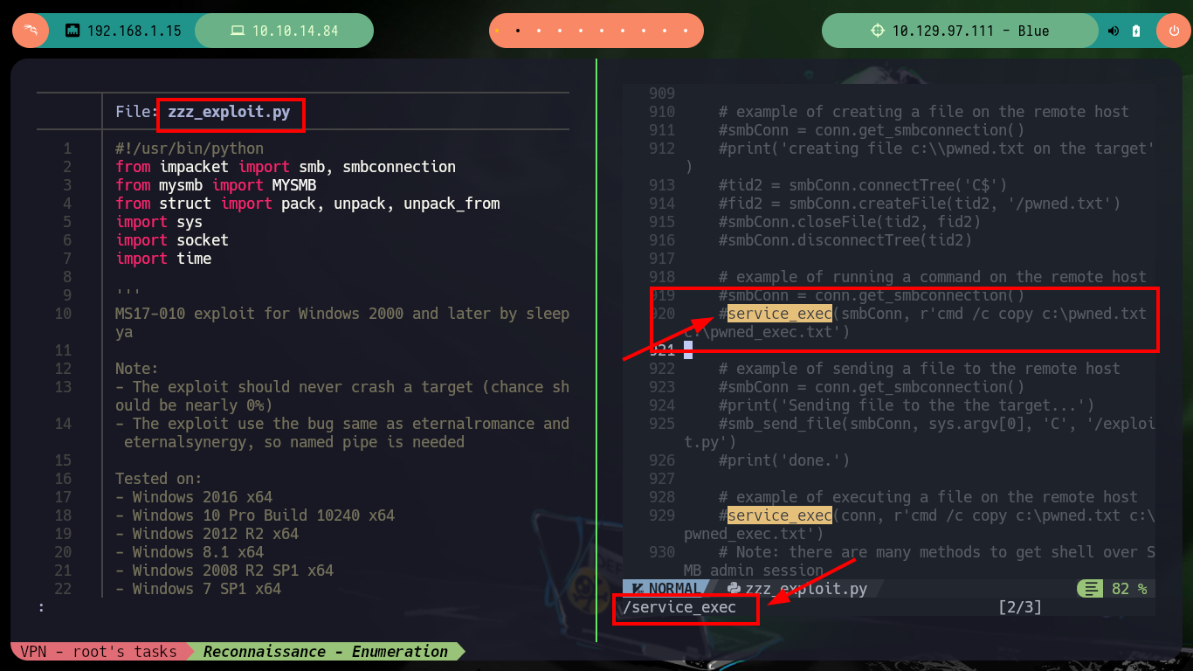Click highlighted service_exec on line 929
The image size is (1193, 671).
780,515
